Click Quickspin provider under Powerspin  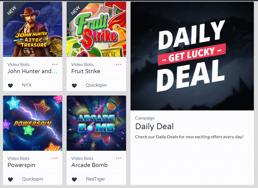point(32,179)
